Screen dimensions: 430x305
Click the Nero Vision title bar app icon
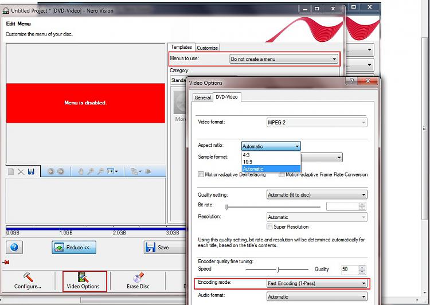coord(6,11)
